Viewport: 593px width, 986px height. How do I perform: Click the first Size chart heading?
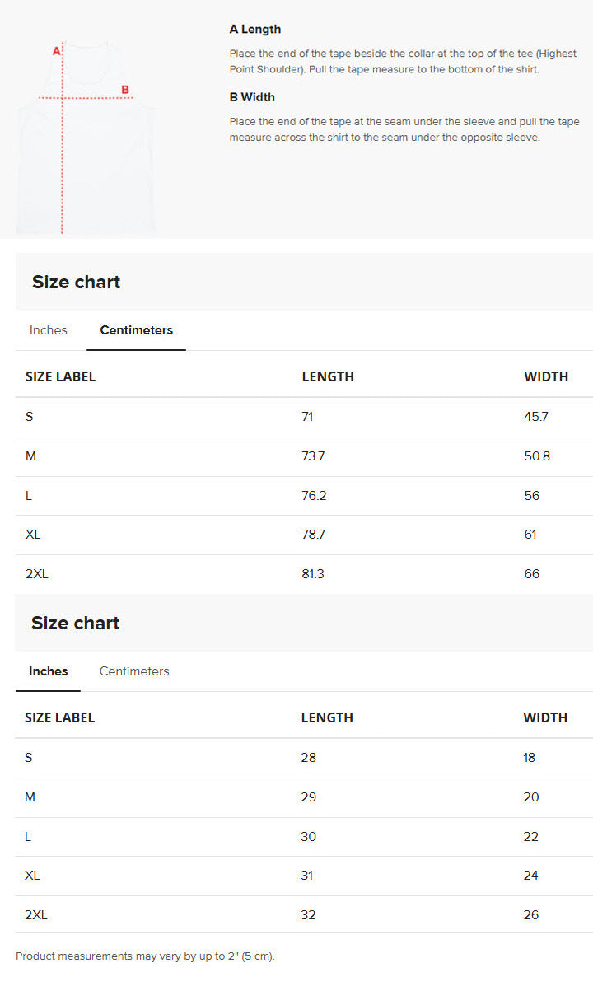tap(76, 282)
